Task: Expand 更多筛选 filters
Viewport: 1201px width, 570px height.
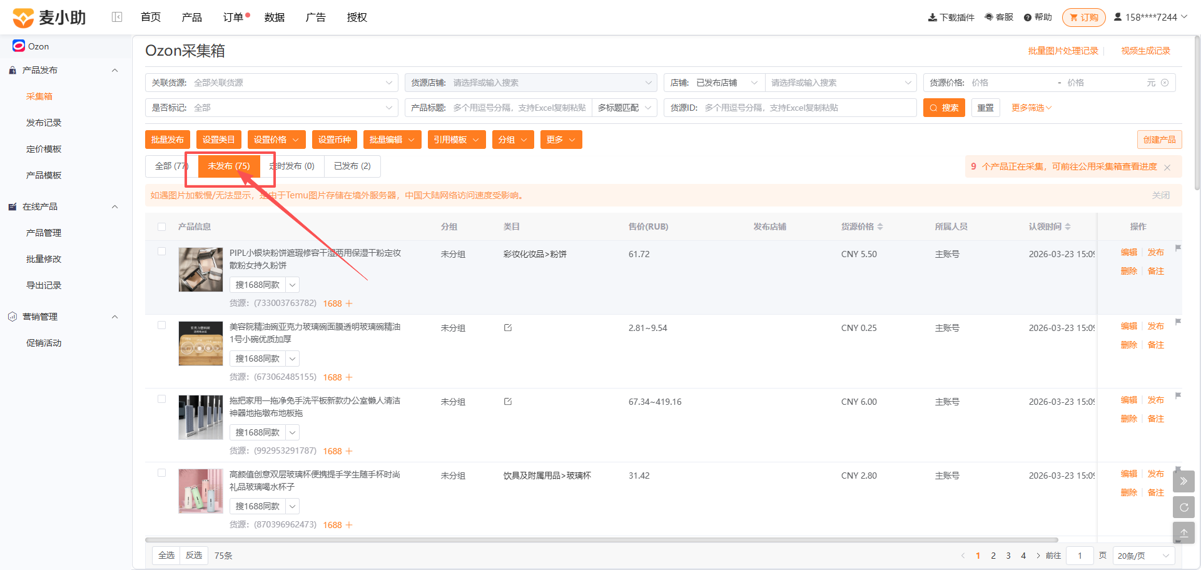Action: pos(1031,108)
